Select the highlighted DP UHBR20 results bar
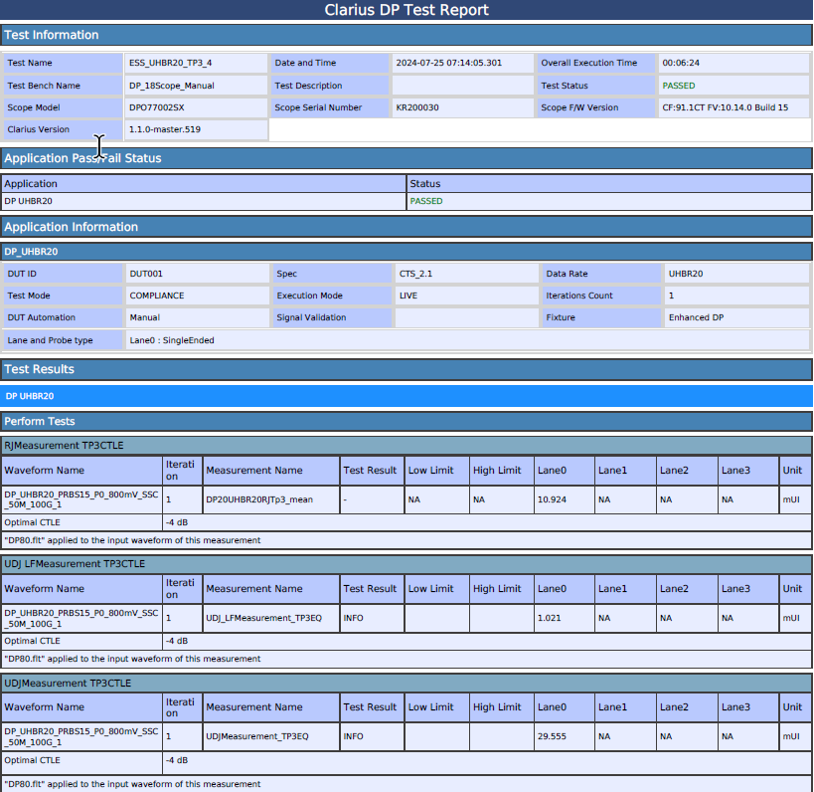 pos(30,396)
